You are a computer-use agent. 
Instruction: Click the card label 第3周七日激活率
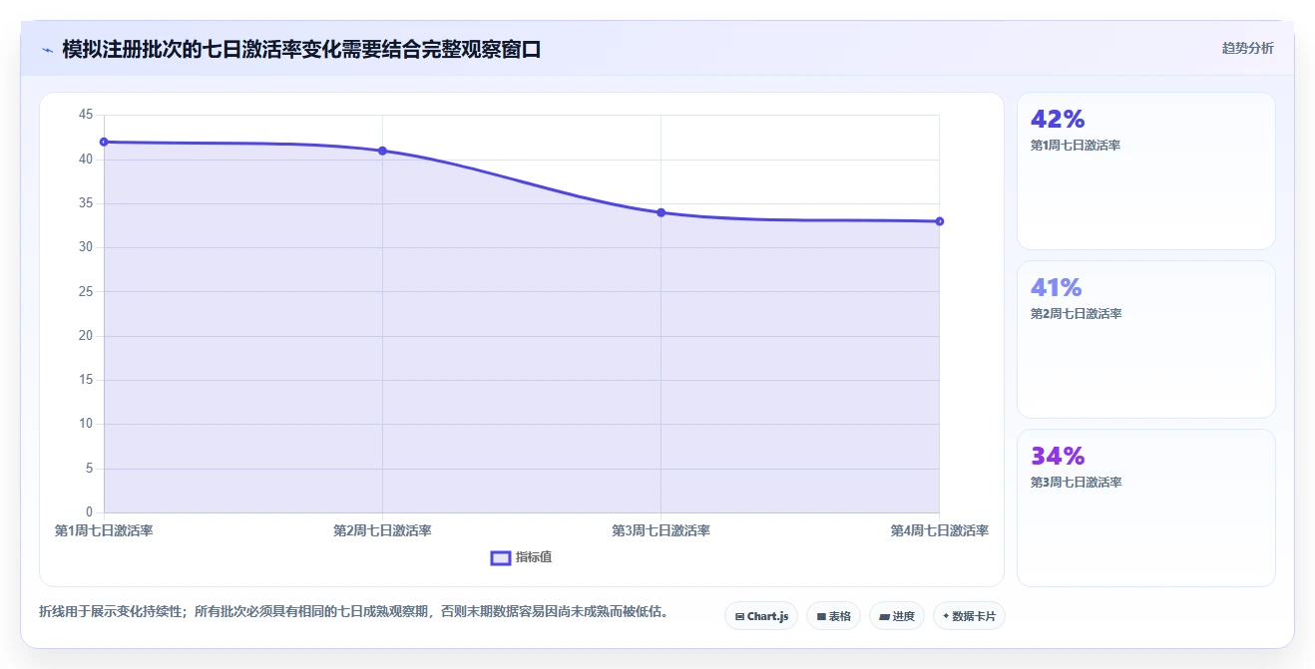1076,483
